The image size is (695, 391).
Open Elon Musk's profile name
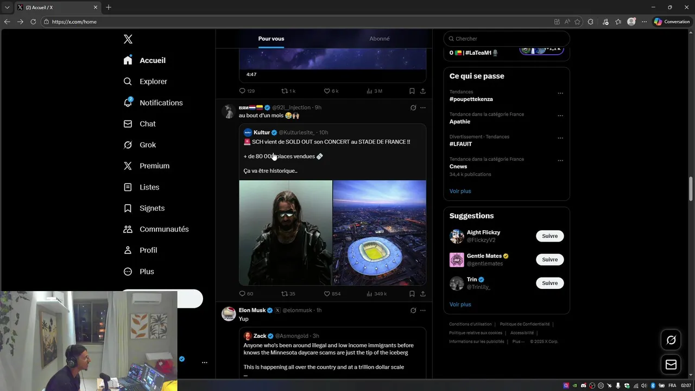[252, 310]
